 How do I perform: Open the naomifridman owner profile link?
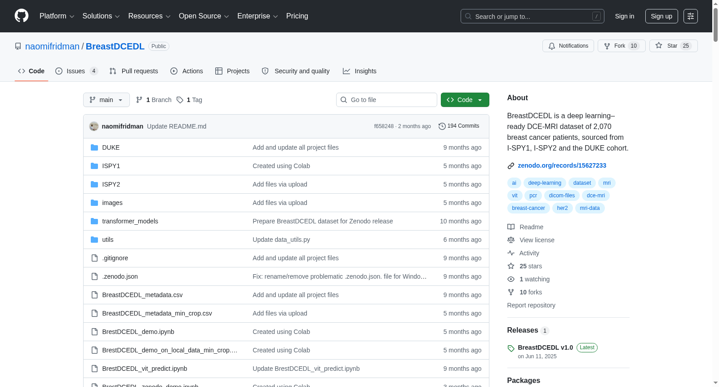[x=52, y=46]
